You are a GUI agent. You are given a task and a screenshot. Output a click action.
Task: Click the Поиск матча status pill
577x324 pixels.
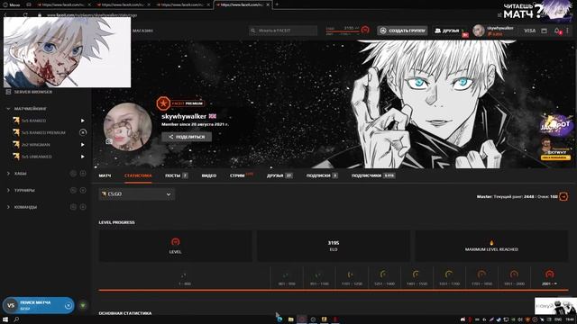click(x=38, y=306)
